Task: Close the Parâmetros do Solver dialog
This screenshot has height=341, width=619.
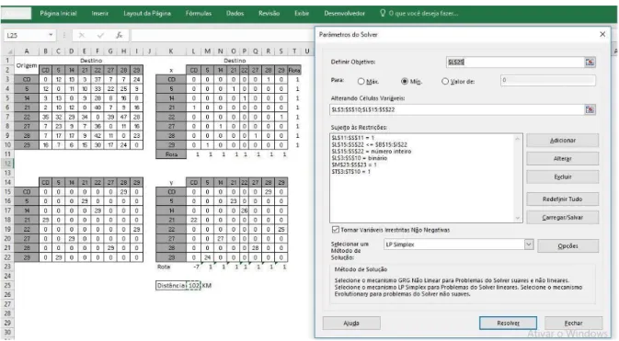Action: (602, 34)
